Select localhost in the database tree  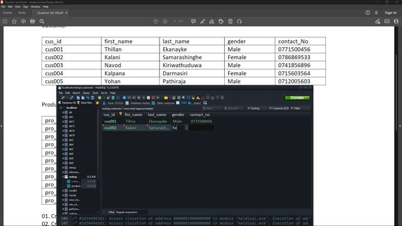coord(72,107)
